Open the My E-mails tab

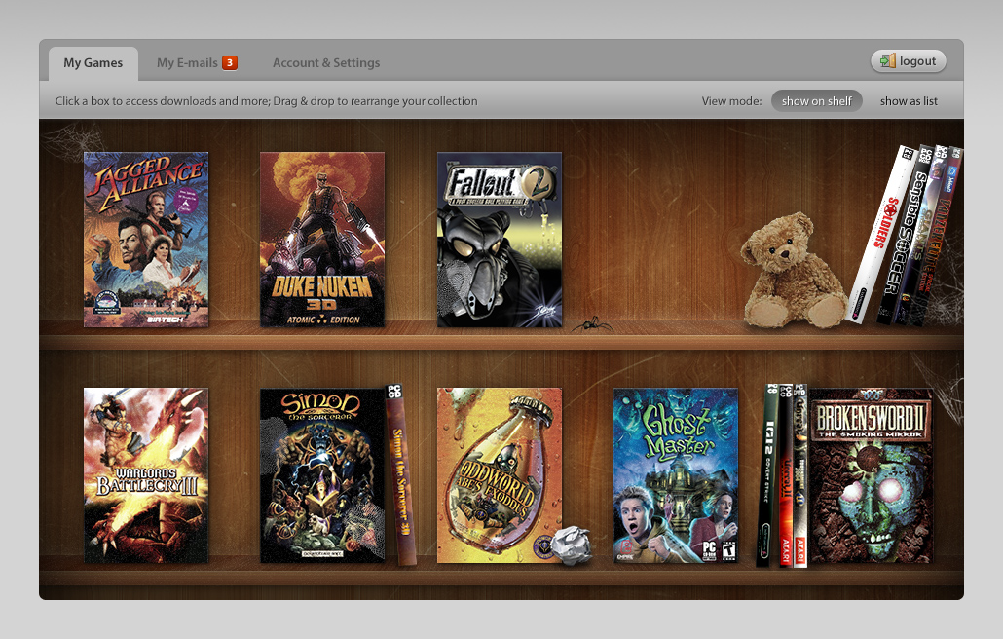pos(187,63)
